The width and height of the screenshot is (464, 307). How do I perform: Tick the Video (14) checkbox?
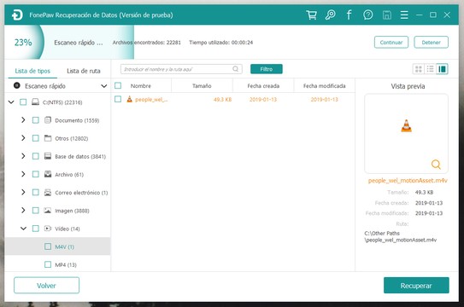pos(36,229)
